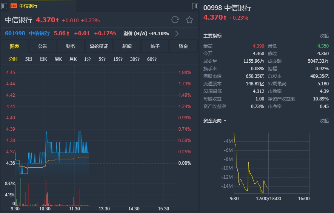Click the 总股本 value 489.35亿
The image size is (334, 213).
pyautogui.click(x=319, y=76)
